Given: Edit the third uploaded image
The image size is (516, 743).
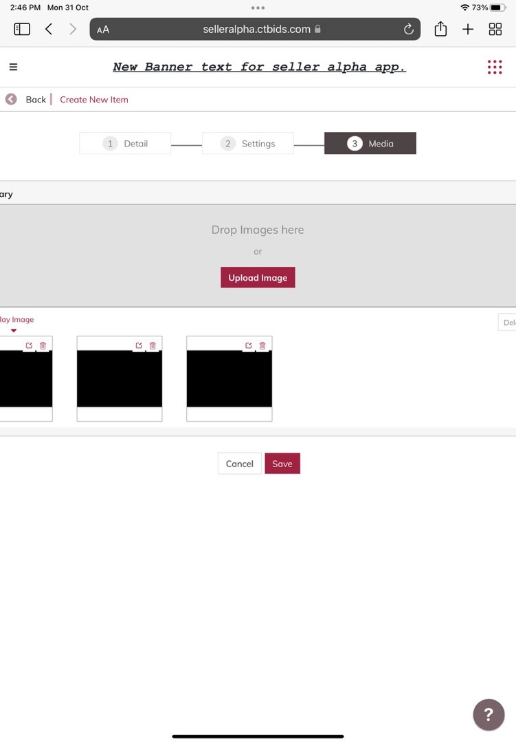Looking at the screenshot, I should coord(249,345).
